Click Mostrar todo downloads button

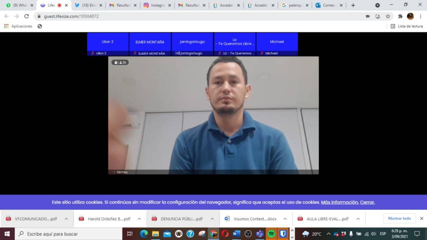point(399,218)
